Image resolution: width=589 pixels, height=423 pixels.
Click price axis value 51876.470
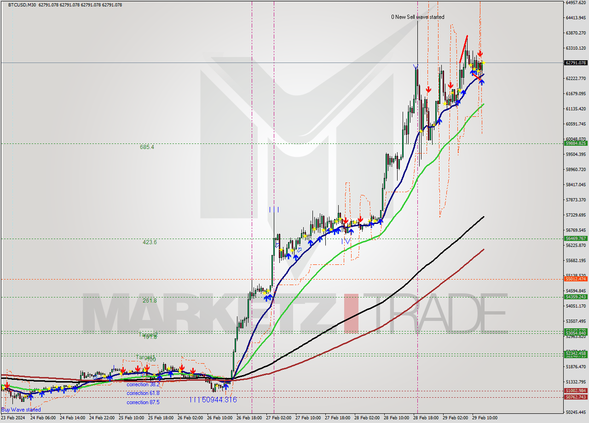pyautogui.click(x=576, y=367)
